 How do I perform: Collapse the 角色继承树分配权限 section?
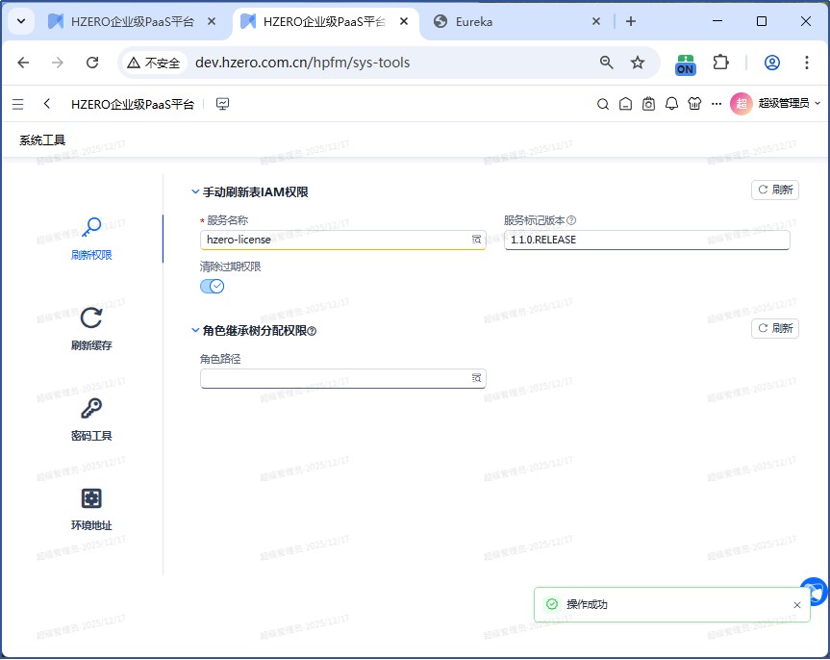tap(195, 331)
